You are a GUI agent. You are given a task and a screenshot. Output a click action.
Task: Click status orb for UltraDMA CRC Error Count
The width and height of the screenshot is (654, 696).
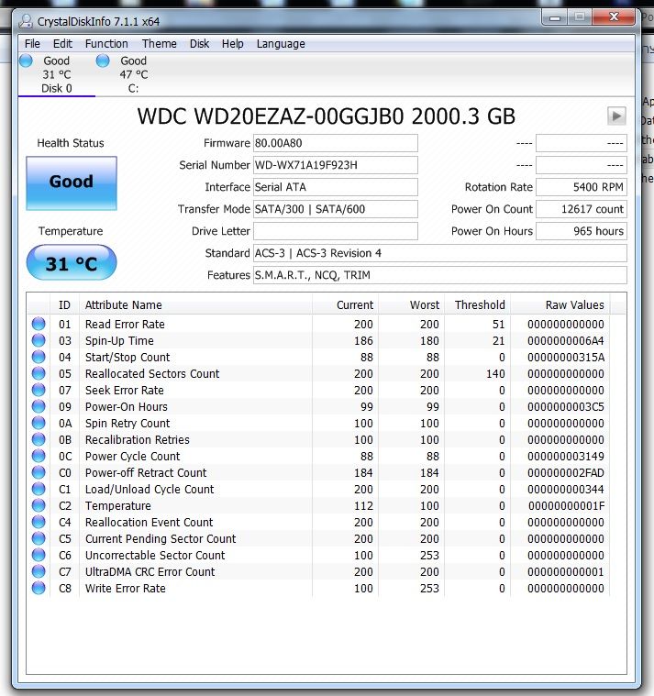(39, 571)
